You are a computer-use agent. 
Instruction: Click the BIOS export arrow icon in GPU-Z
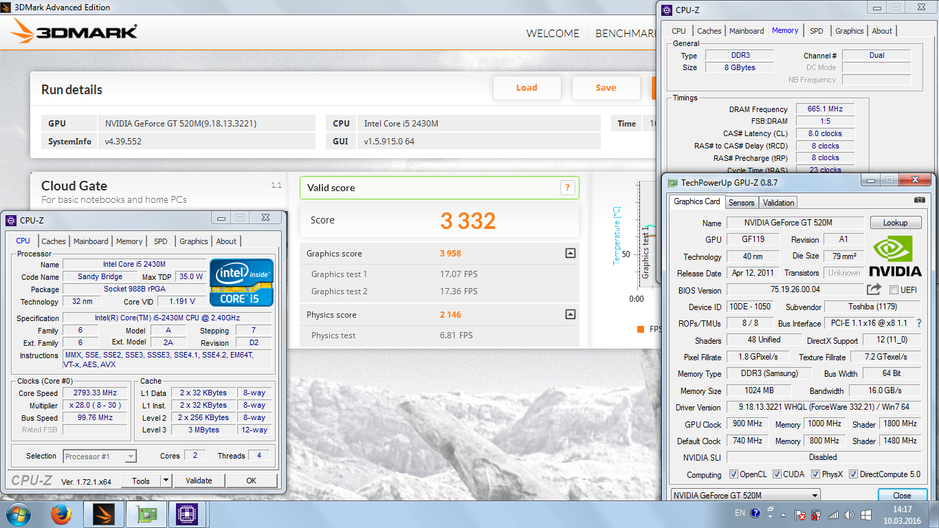(x=874, y=289)
